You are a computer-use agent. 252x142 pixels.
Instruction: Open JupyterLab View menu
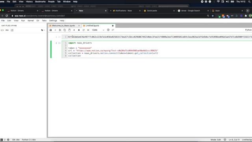[x=16, y=21]
